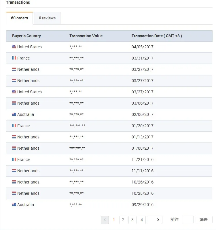Open the 0 reviews tab
Viewport: 216px width, 230px height.
point(47,18)
